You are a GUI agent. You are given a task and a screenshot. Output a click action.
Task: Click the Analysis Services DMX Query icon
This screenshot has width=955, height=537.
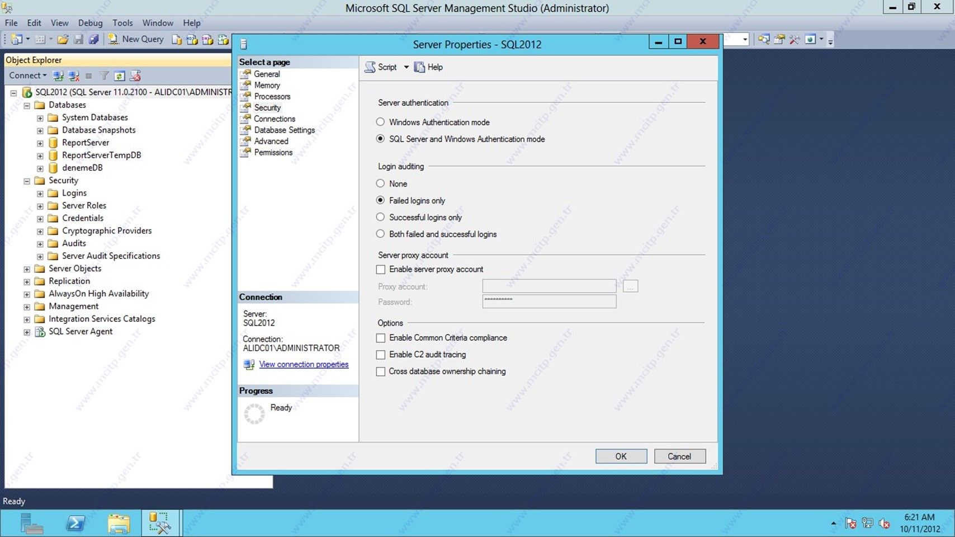point(207,39)
